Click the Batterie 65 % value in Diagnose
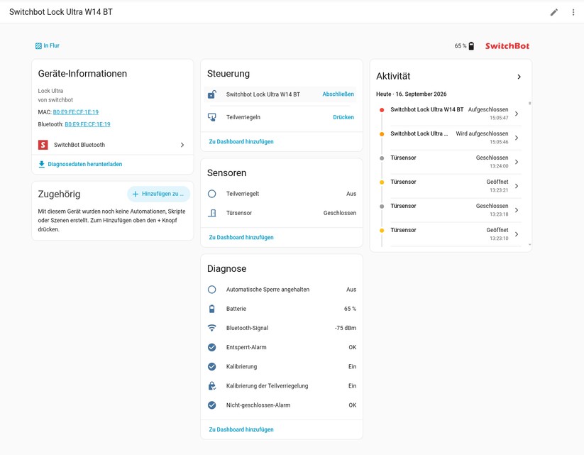The image size is (584, 455). 350,309
